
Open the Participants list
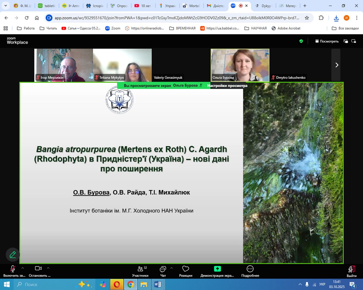[140, 269]
